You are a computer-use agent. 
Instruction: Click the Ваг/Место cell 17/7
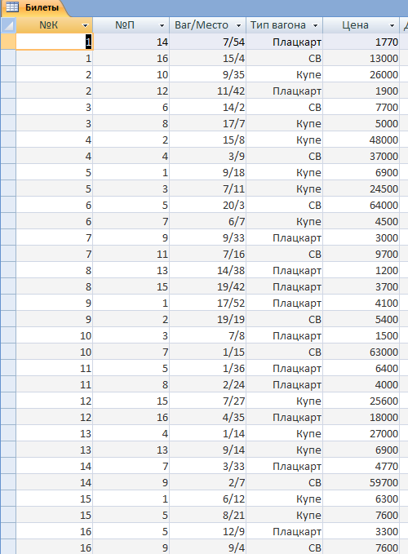(208, 123)
